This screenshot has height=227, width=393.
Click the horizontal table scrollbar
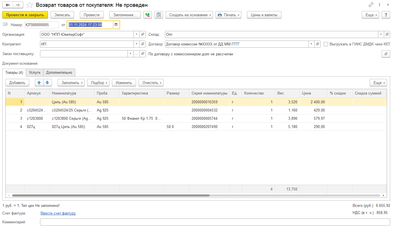(x=111, y=196)
